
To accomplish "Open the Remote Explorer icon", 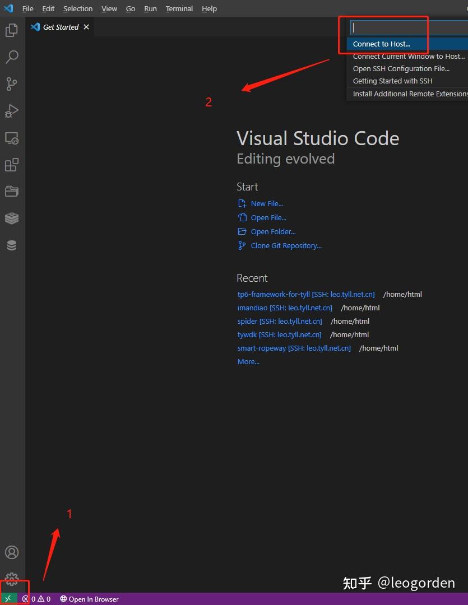I will click(x=12, y=138).
